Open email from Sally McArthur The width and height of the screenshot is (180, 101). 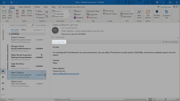[x=27, y=66]
